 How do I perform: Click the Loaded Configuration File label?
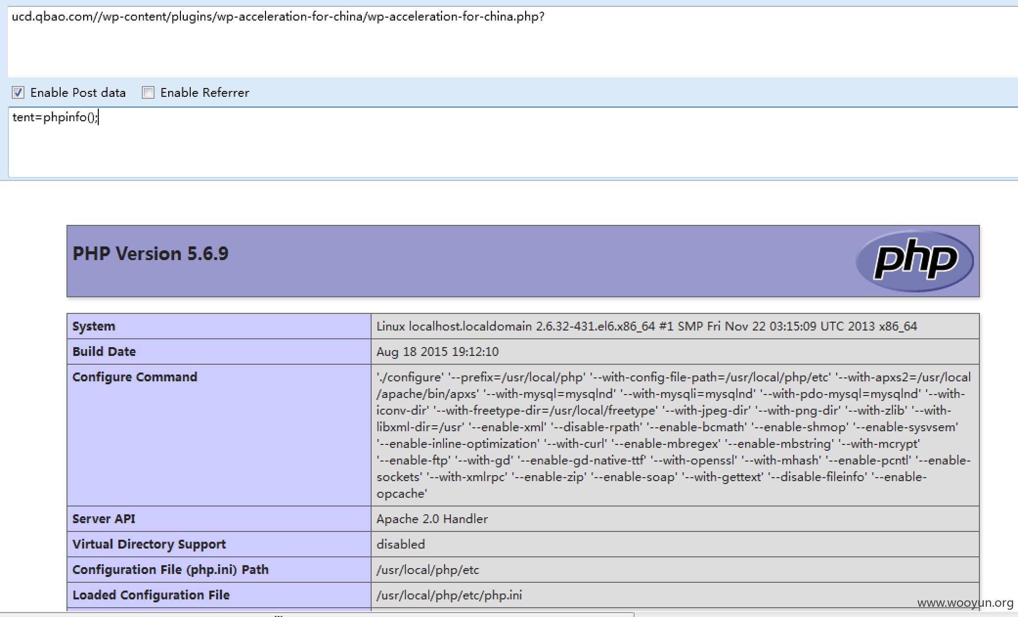(151, 595)
